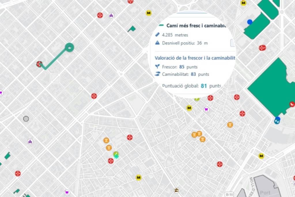Select the B-10 road label
Screen dimensions: 295x197
tap(229, 194)
